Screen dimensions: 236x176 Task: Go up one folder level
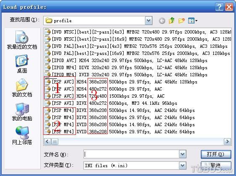pos(171,21)
